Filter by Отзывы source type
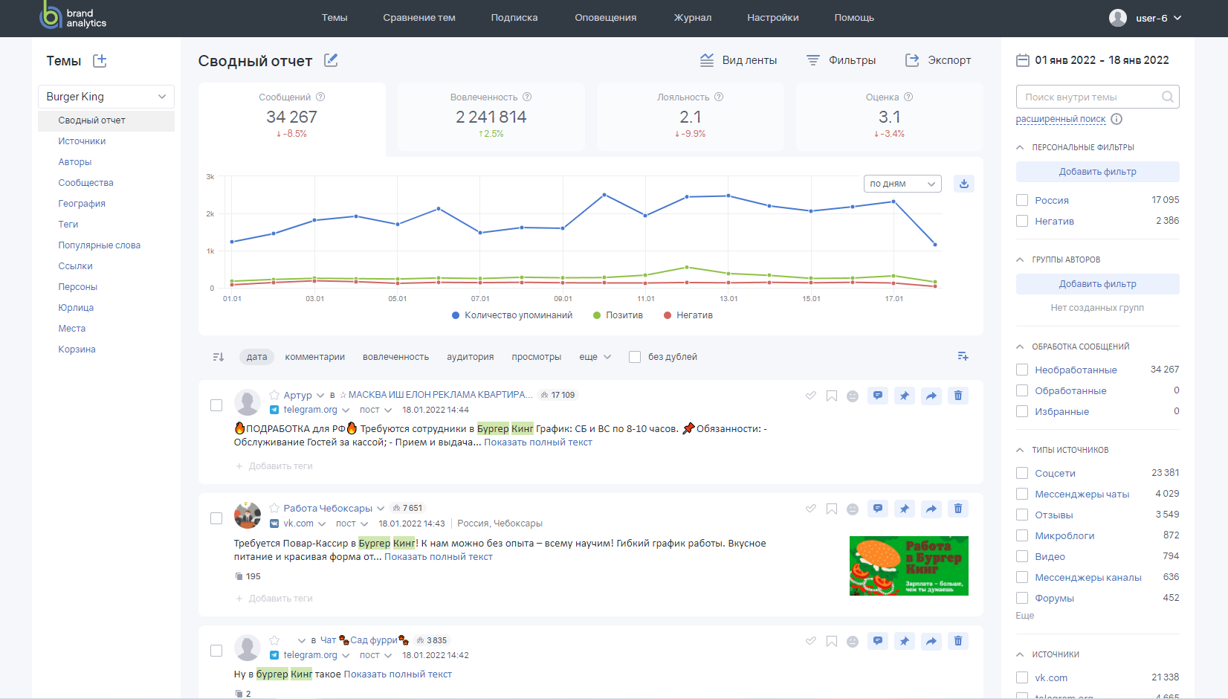Image resolution: width=1228 pixels, height=699 pixels. (x=1022, y=515)
